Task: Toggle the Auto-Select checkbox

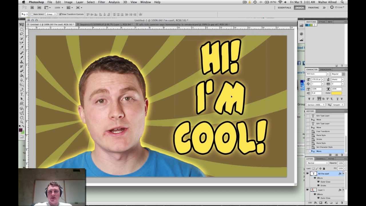Action: [32, 14]
